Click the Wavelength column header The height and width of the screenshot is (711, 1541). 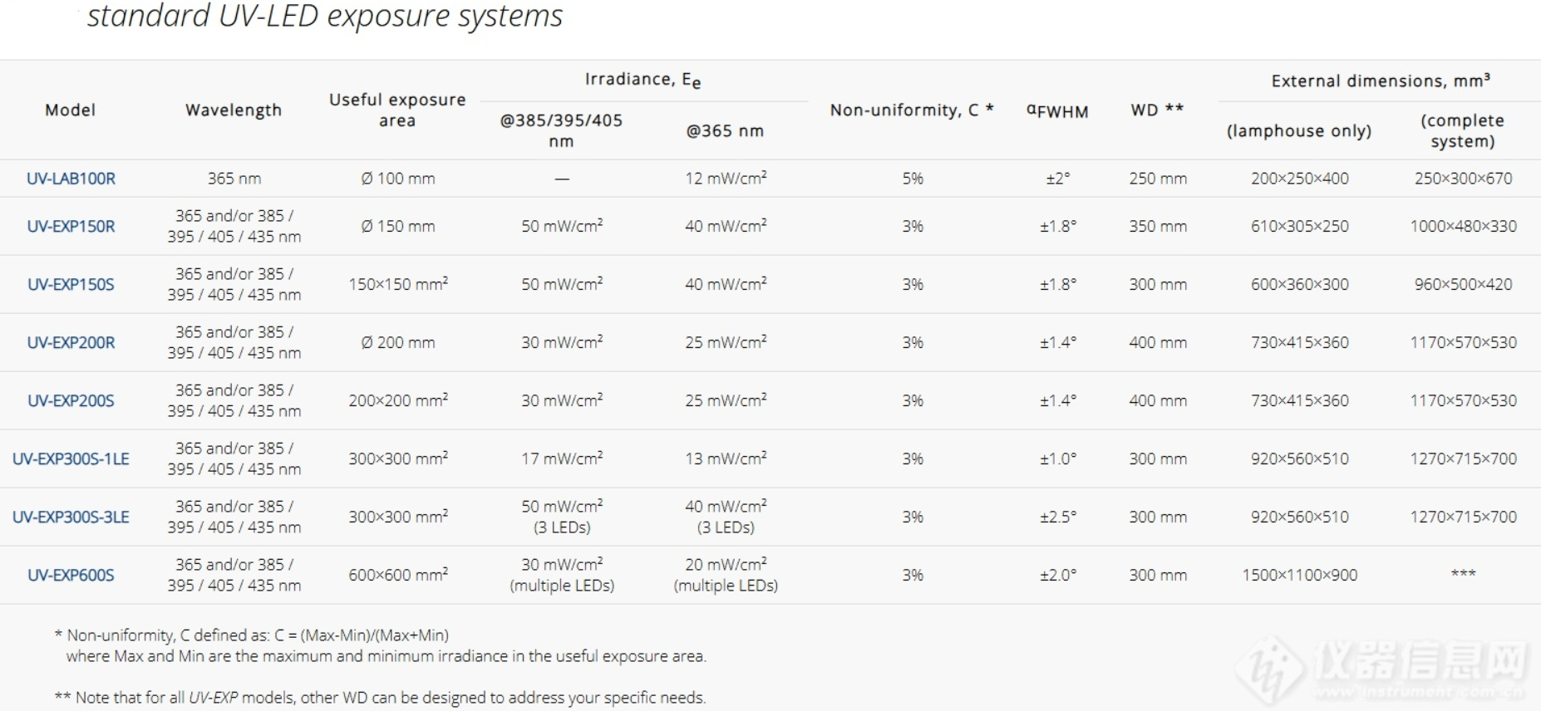pos(234,110)
